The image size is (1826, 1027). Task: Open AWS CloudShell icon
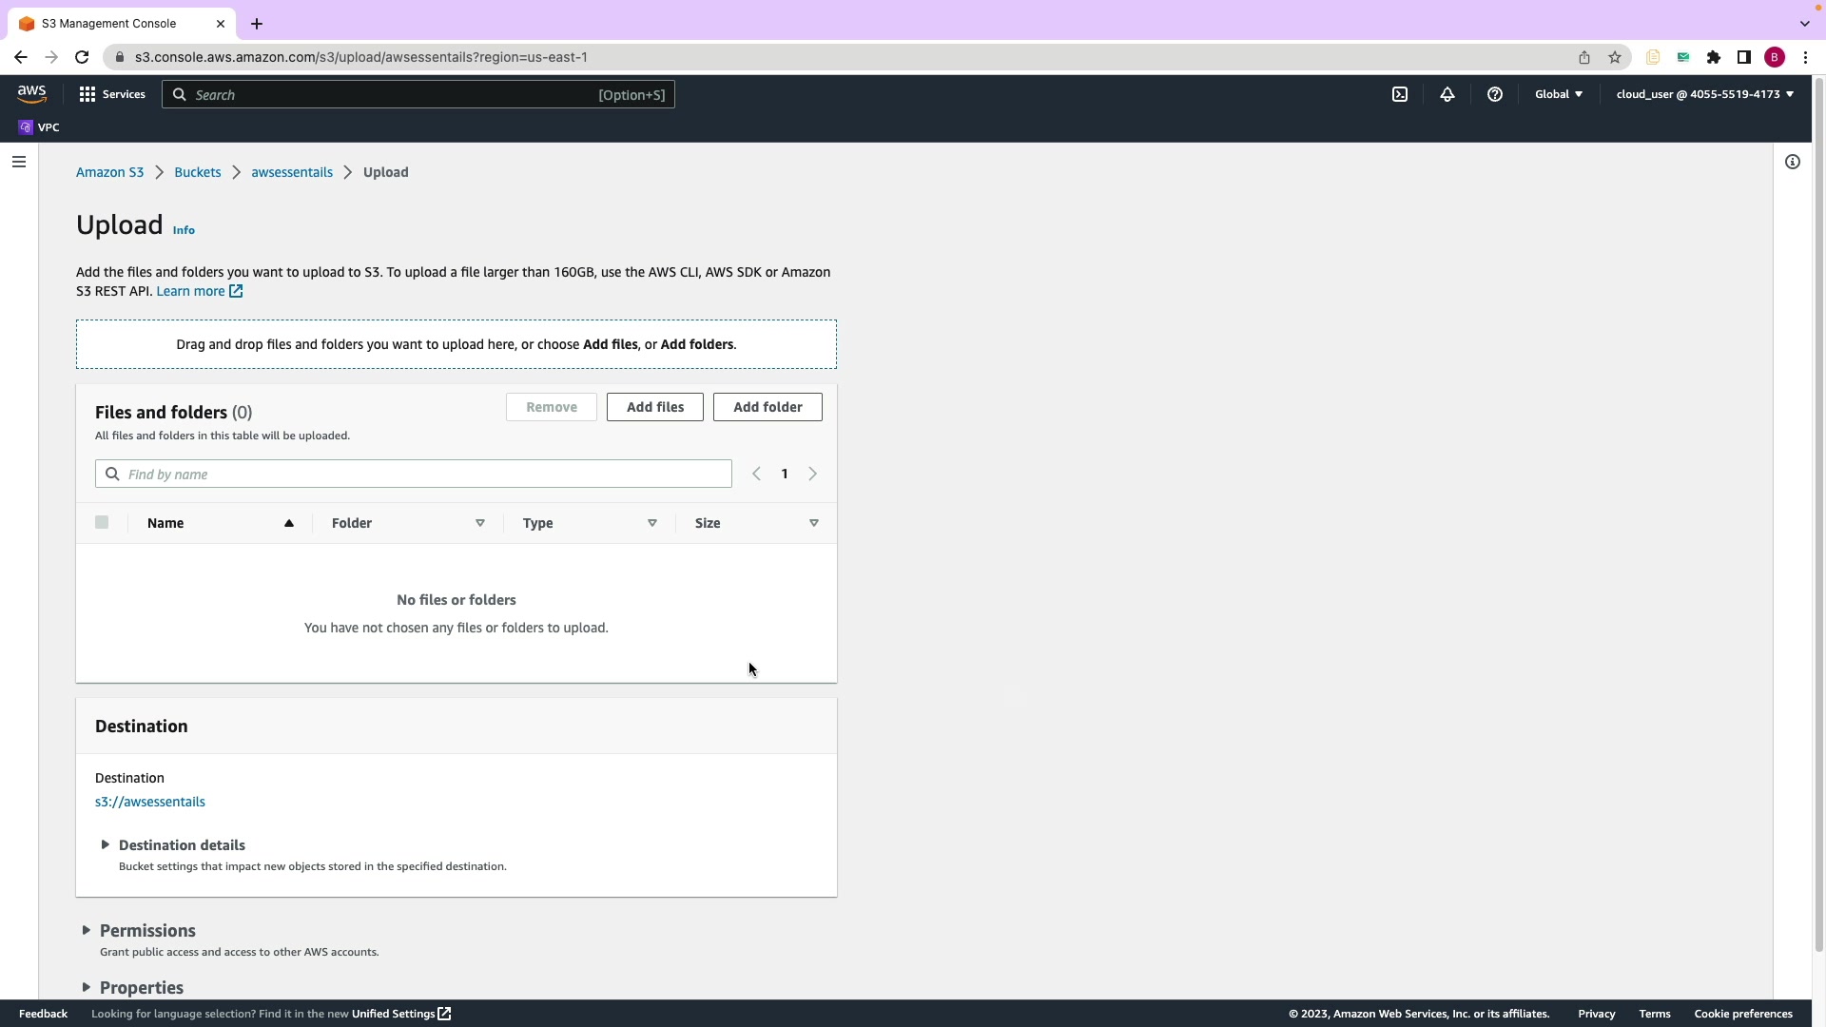(x=1400, y=94)
